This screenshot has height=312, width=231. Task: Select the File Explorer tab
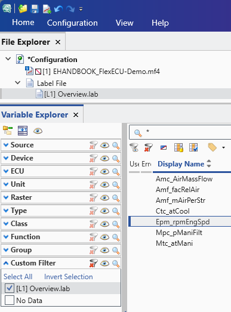26,42
